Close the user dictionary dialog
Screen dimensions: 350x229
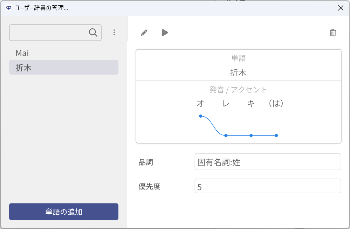tap(341, 8)
